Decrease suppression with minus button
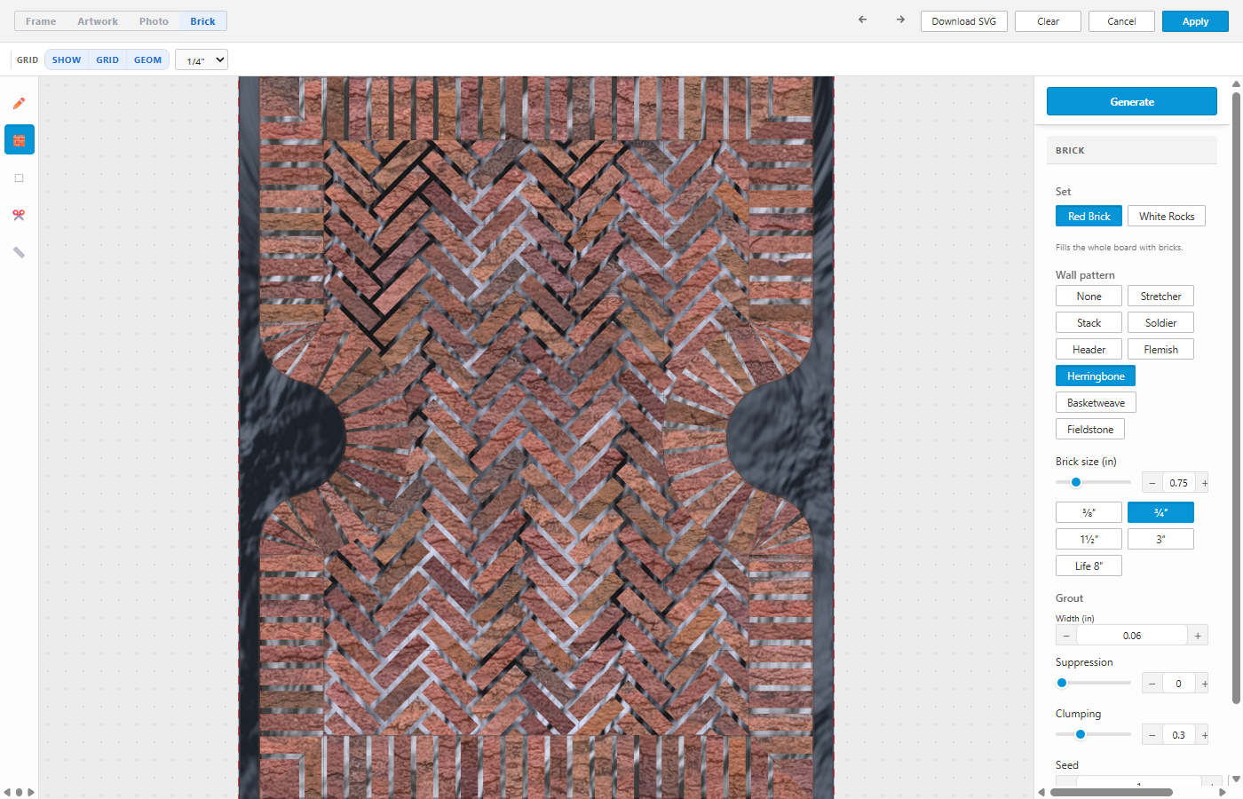 [x=1152, y=684]
